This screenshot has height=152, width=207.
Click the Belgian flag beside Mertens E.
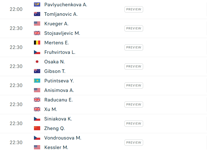37,43
